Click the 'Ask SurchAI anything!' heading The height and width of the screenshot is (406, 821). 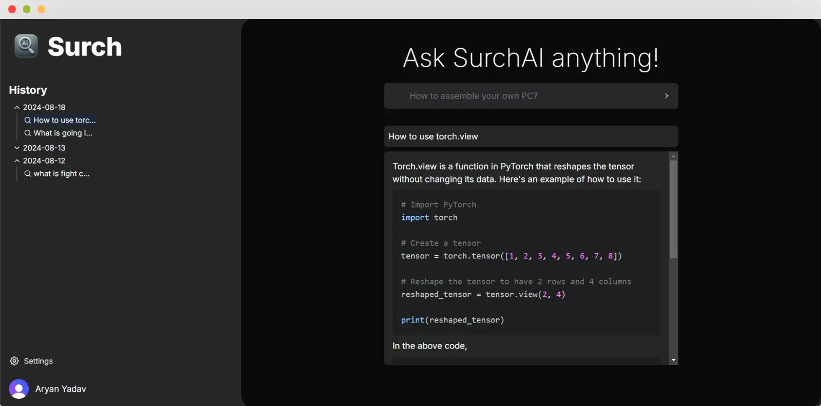[531, 58]
